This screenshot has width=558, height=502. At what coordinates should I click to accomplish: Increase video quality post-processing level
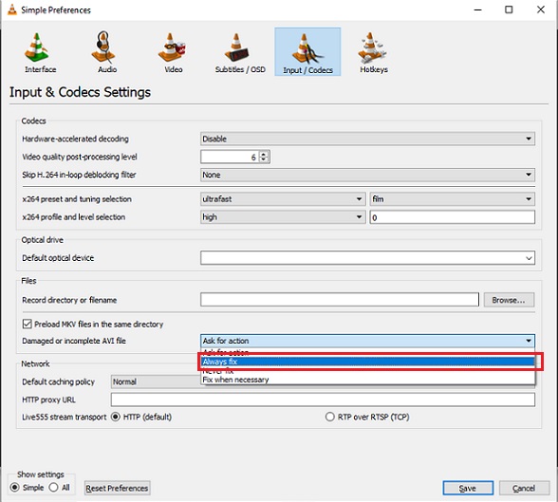(x=264, y=154)
